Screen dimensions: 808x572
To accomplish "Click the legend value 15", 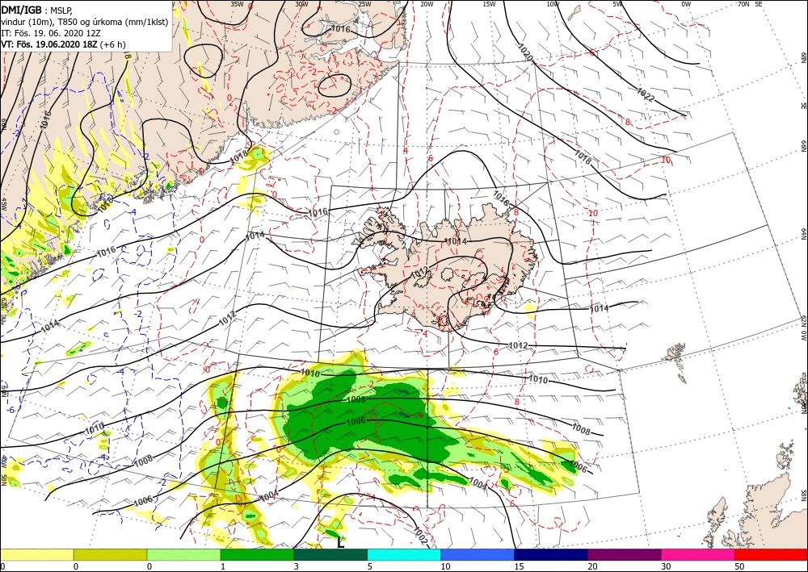I will point(519,566).
